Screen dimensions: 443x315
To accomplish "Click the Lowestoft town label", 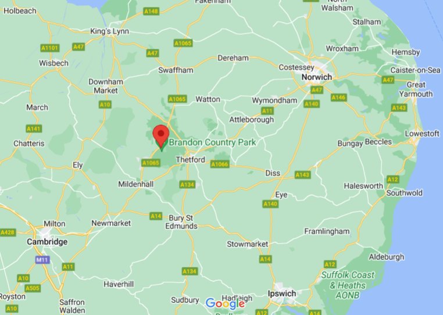I will tap(422, 134).
